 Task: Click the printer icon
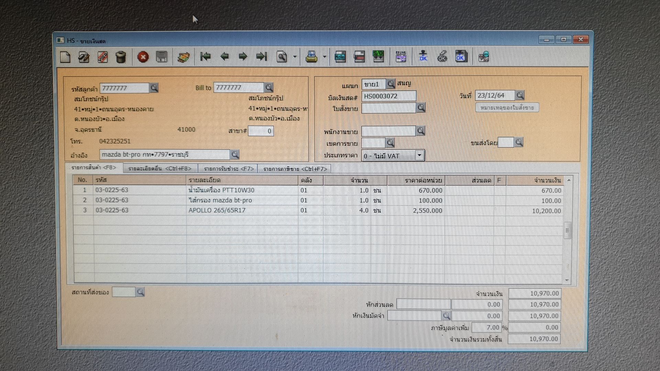pyautogui.click(x=311, y=57)
